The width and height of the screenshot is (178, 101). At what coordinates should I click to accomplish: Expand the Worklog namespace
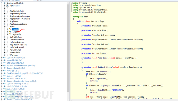point(5,55)
